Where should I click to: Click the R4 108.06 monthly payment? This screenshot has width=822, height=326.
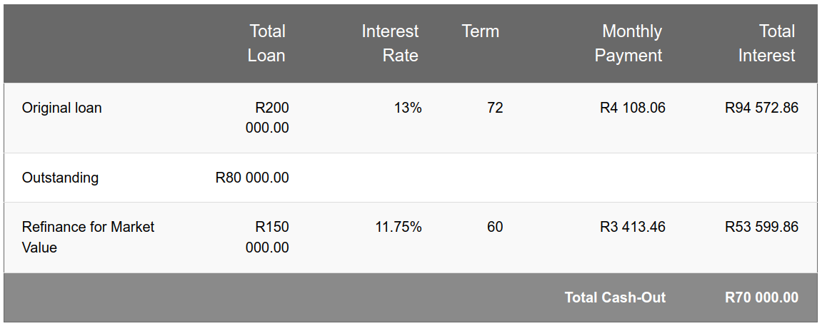click(633, 108)
